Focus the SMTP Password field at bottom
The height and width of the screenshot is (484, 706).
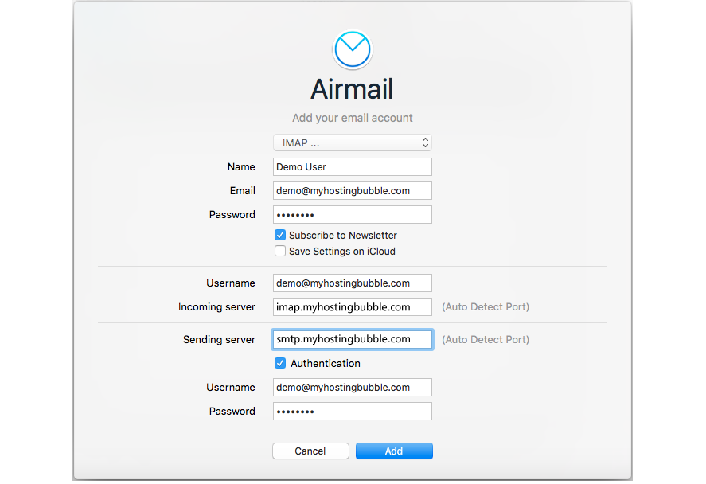[353, 412]
